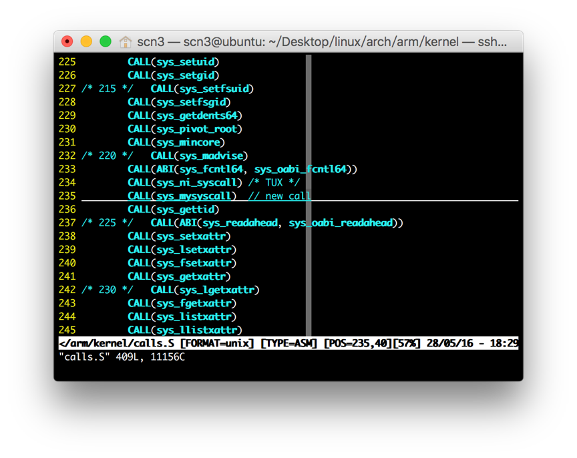Click the /* 225 */ comment
Screen dimensions: 577x458
[x=107, y=223]
